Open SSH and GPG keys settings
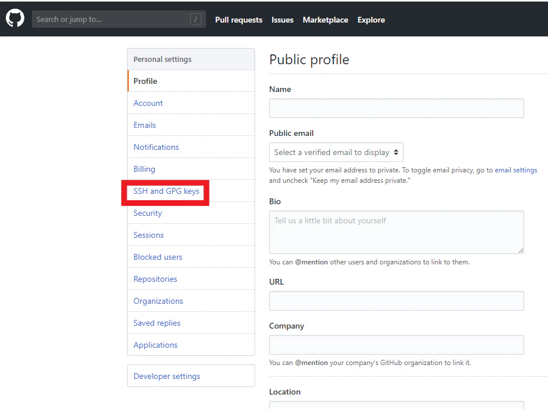This screenshot has width=548, height=409. pos(191,191)
